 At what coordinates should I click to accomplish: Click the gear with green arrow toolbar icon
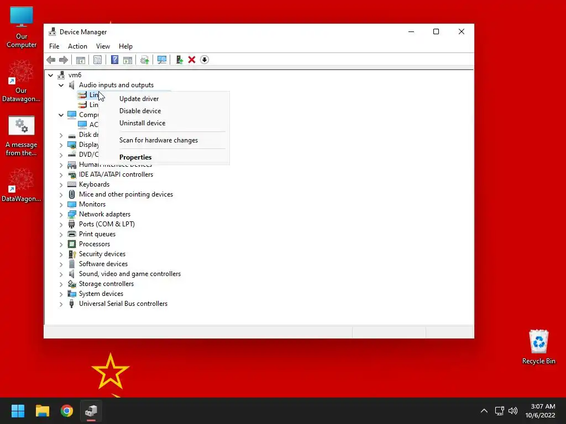coord(145,60)
